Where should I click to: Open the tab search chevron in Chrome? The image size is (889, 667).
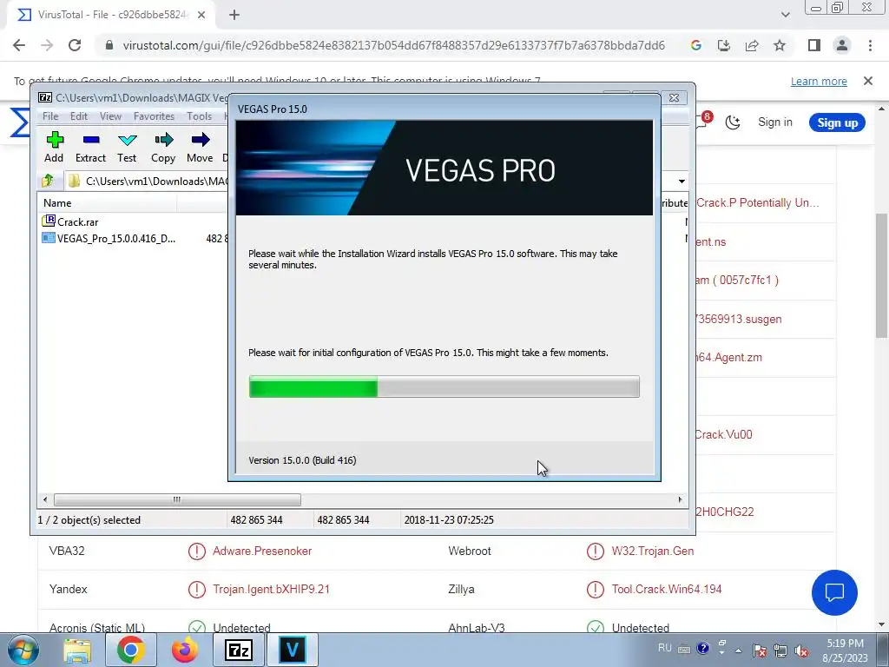point(785,15)
